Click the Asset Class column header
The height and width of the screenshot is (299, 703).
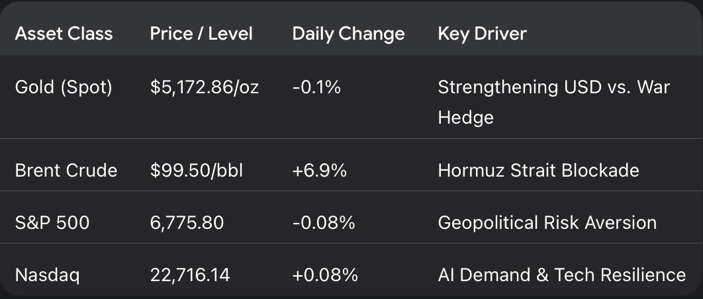[64, 34]
